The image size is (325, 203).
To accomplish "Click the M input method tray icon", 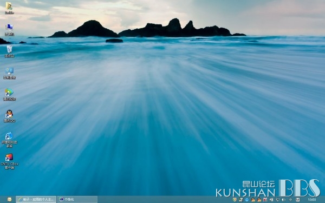I will click(298, 200).
